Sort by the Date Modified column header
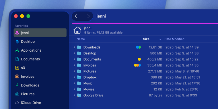Screen dimensions: 218x109 [x=174, y=39]
